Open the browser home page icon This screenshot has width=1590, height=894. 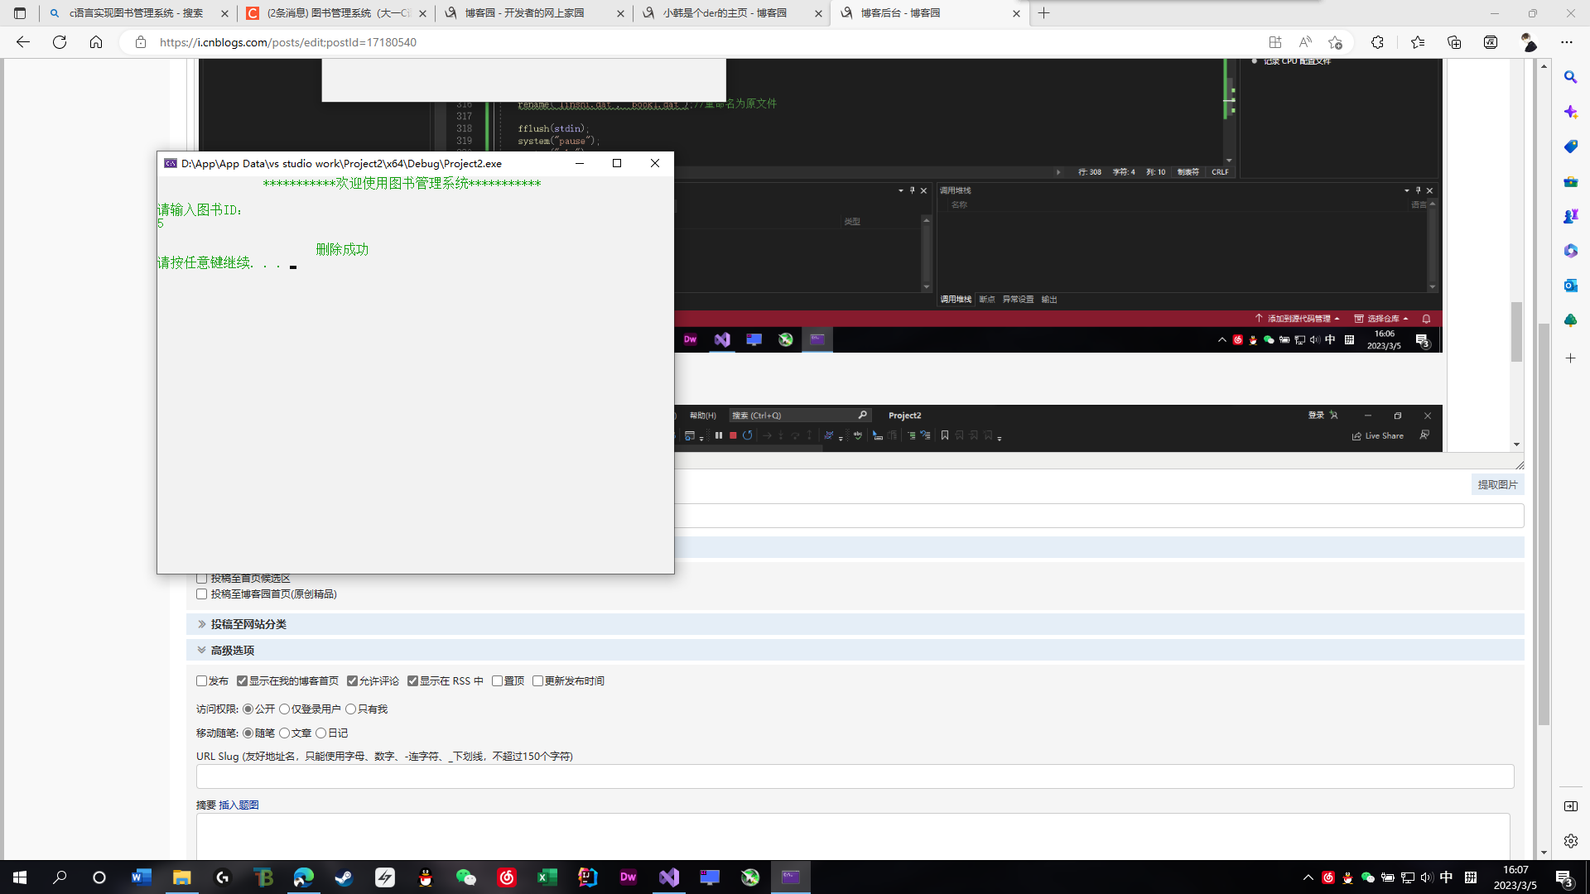click(96, 42)
